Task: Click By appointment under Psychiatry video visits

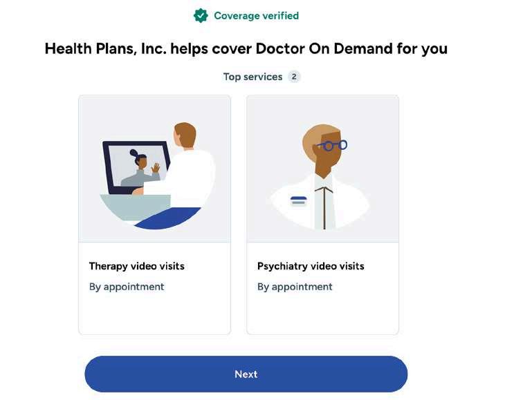Action: coord(295,287)
